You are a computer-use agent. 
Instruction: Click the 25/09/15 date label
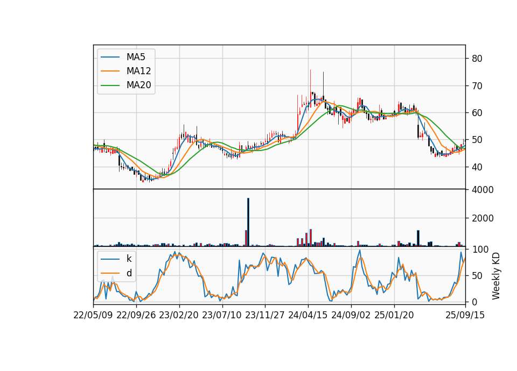pos(465,316)
